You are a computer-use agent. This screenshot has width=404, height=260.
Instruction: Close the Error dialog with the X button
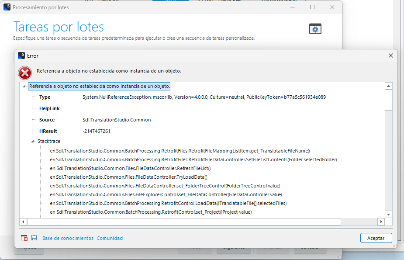tap(390, 55)
